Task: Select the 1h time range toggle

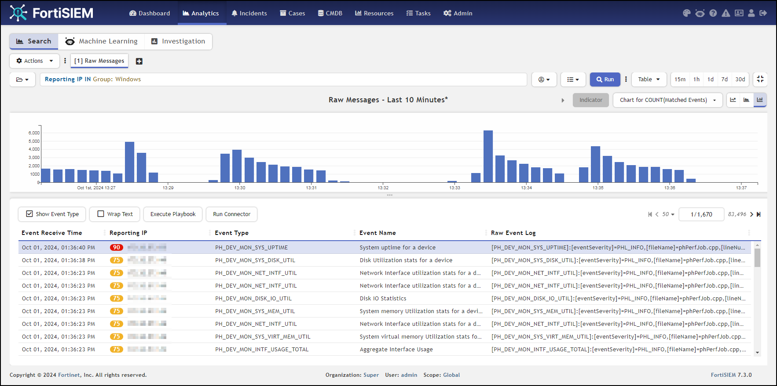Action: click(x=696, y=79)
